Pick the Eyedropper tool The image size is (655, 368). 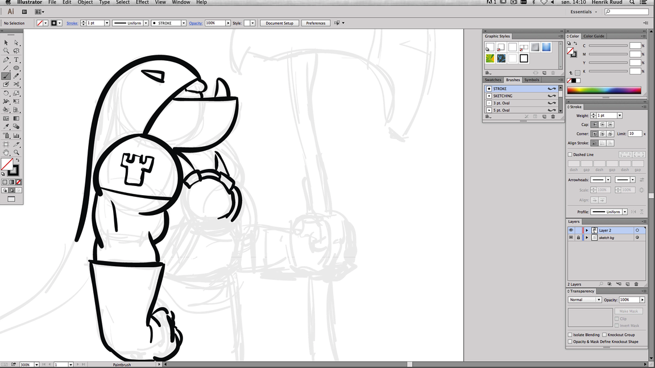coord(6,127)
